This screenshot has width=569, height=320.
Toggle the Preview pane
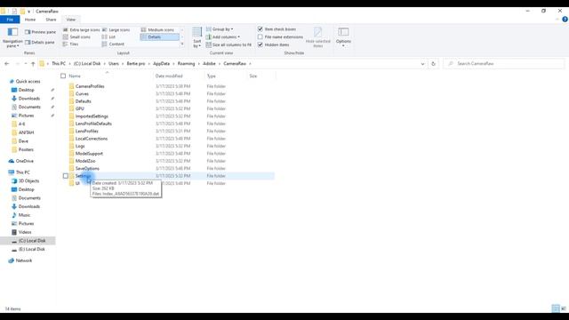click(40, 32)
